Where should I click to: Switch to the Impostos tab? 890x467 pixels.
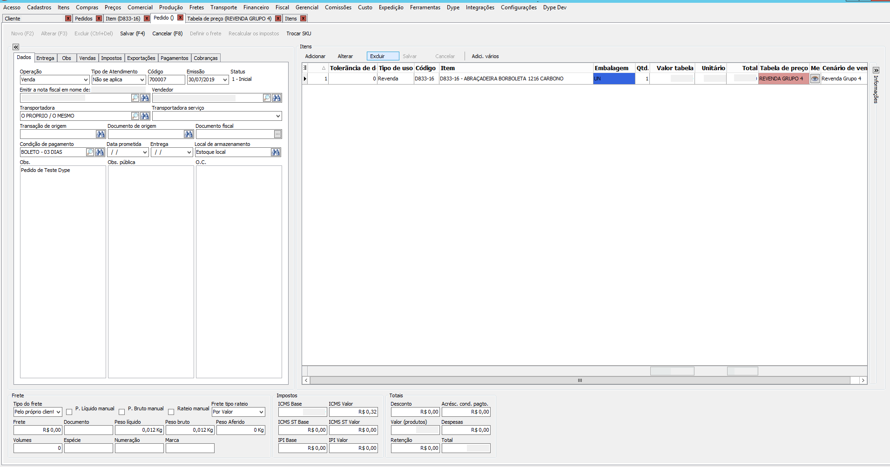[x=111, y=58]
